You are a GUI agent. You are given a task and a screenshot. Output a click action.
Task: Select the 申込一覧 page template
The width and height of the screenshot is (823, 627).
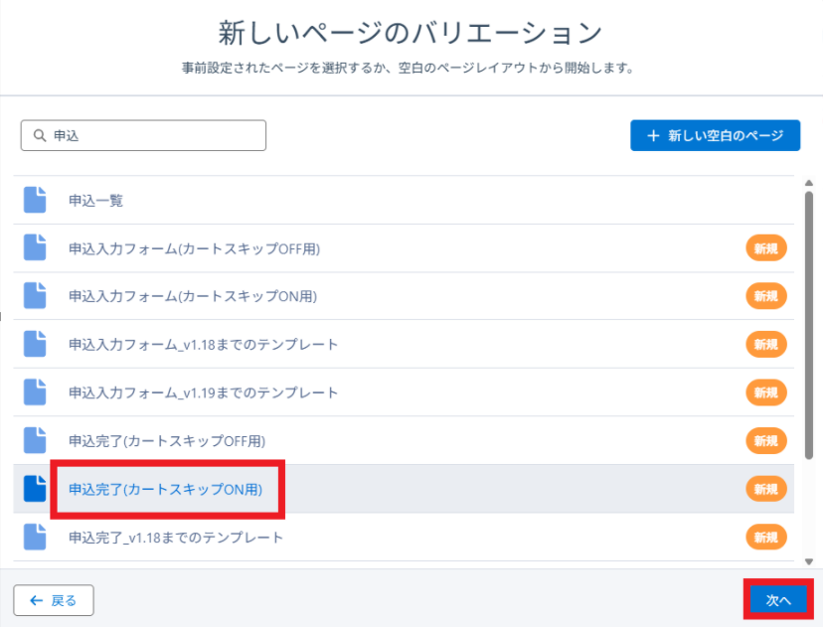(95, 200)
